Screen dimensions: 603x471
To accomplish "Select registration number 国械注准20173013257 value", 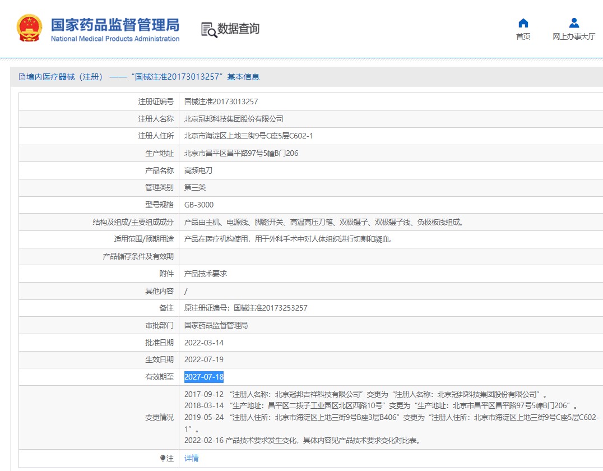I will [221, 101].
